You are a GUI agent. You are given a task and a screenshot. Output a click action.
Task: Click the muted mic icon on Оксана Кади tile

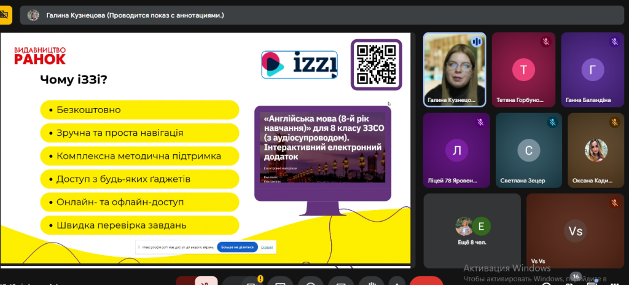click(614, 122)
